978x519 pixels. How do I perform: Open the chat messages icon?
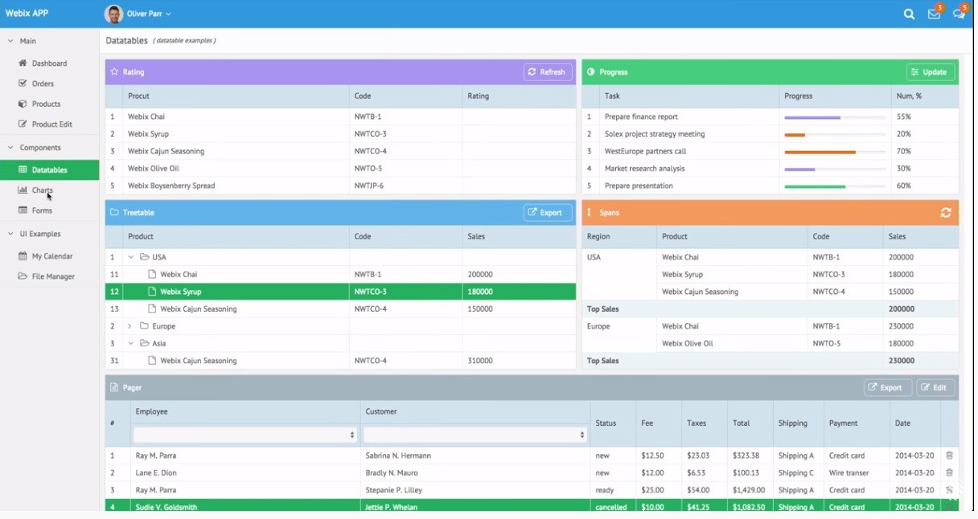(959, 14)
